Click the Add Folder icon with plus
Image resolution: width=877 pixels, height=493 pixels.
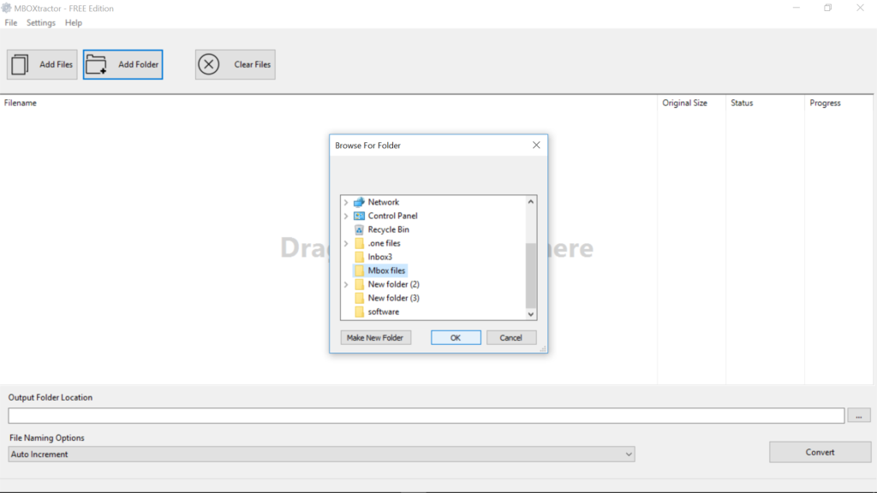96,64
